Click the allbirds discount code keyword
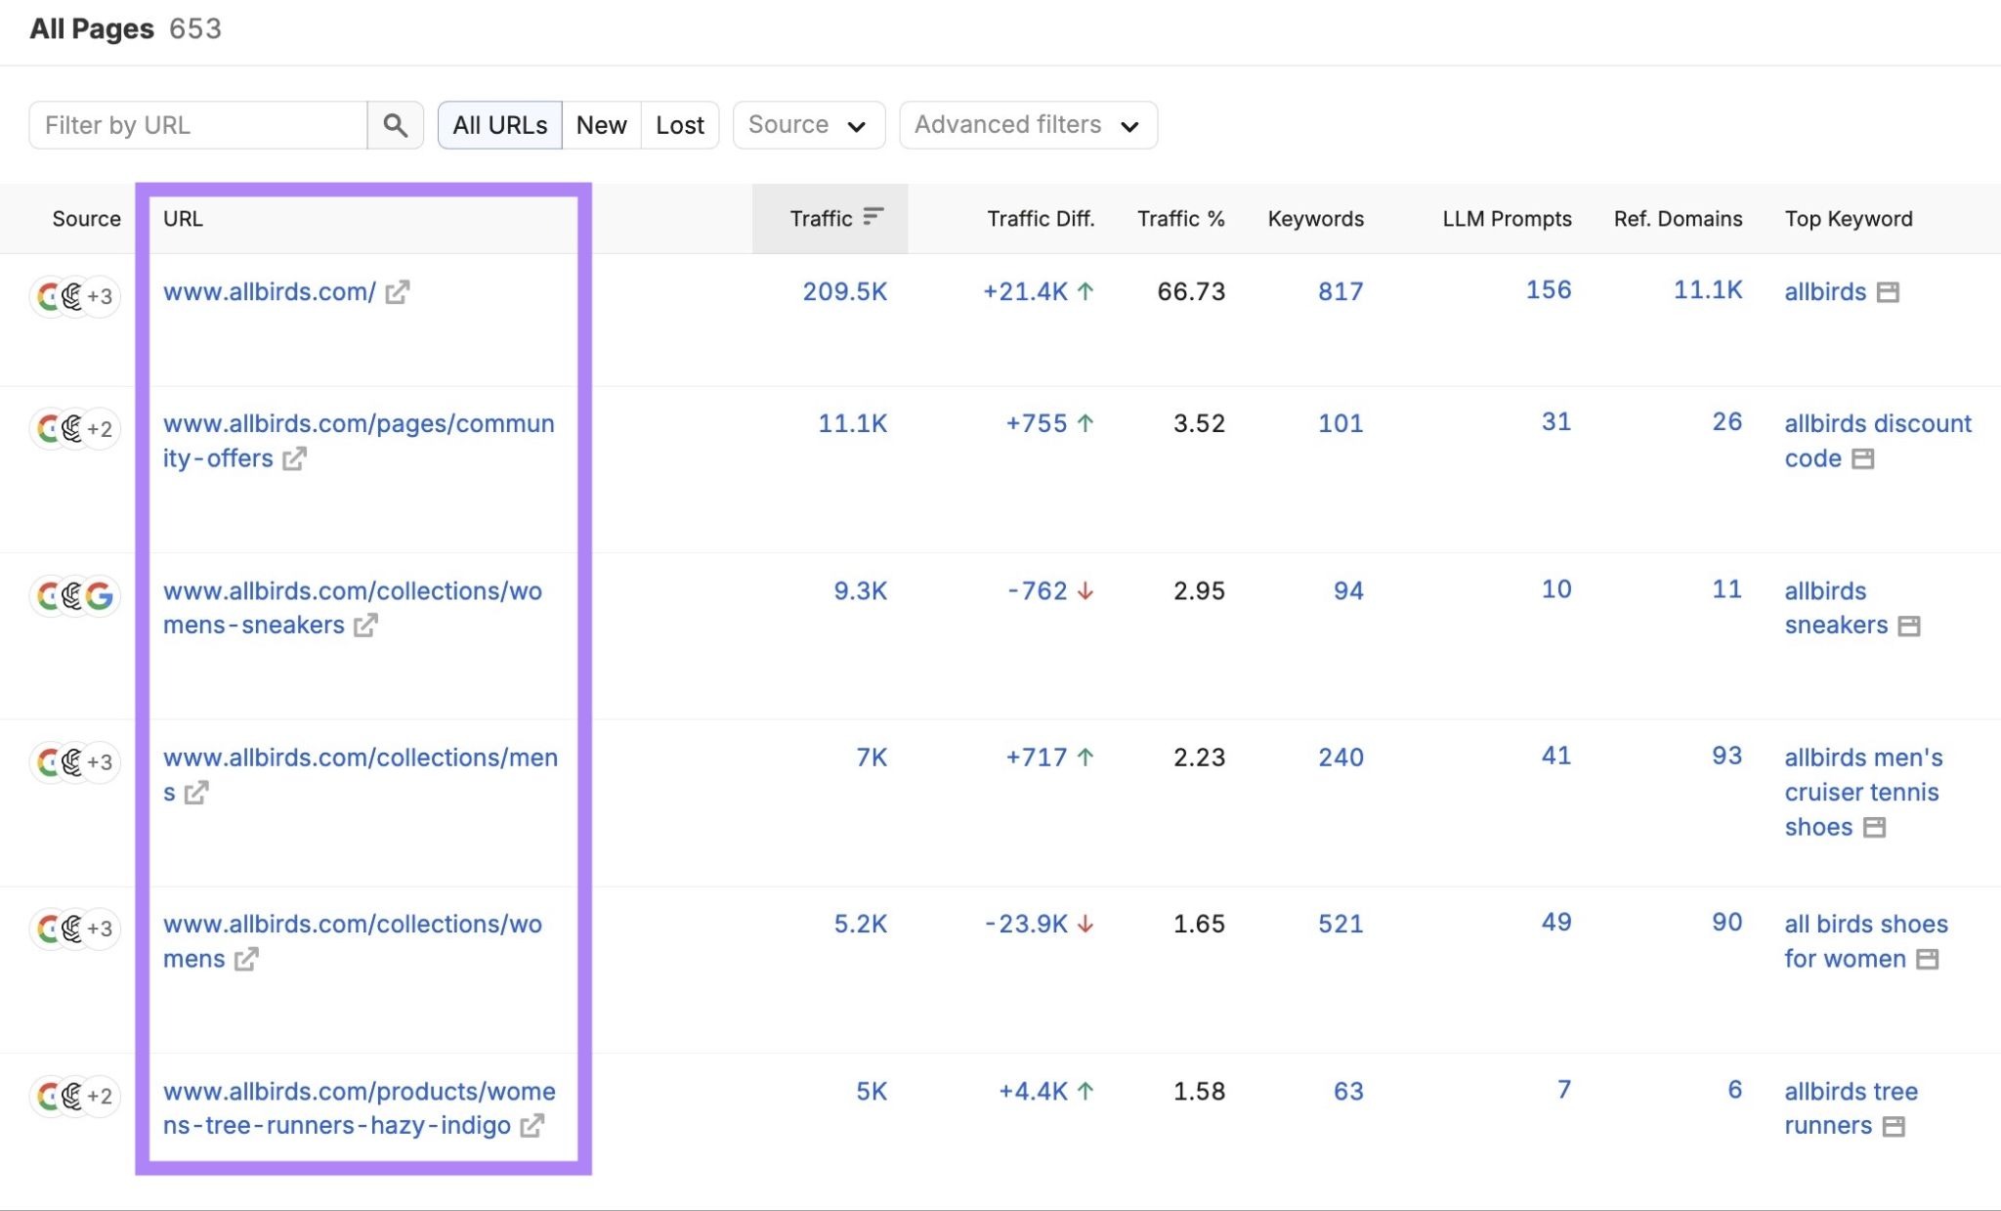Screen dimensions: 2001x1211 coord(1877,441)
